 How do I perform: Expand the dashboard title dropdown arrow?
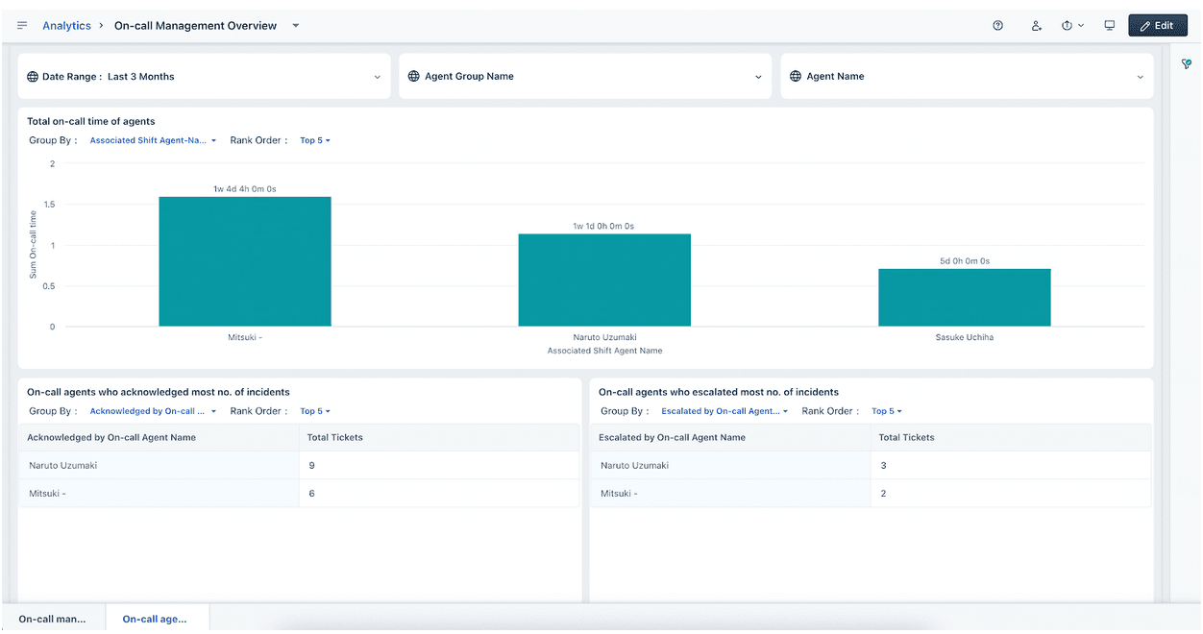pos(296,26)
